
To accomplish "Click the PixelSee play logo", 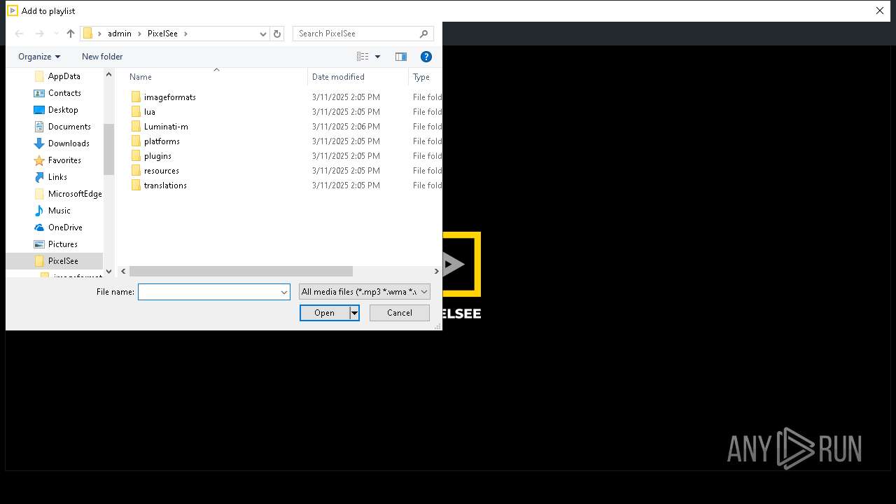I will point(461,264).
